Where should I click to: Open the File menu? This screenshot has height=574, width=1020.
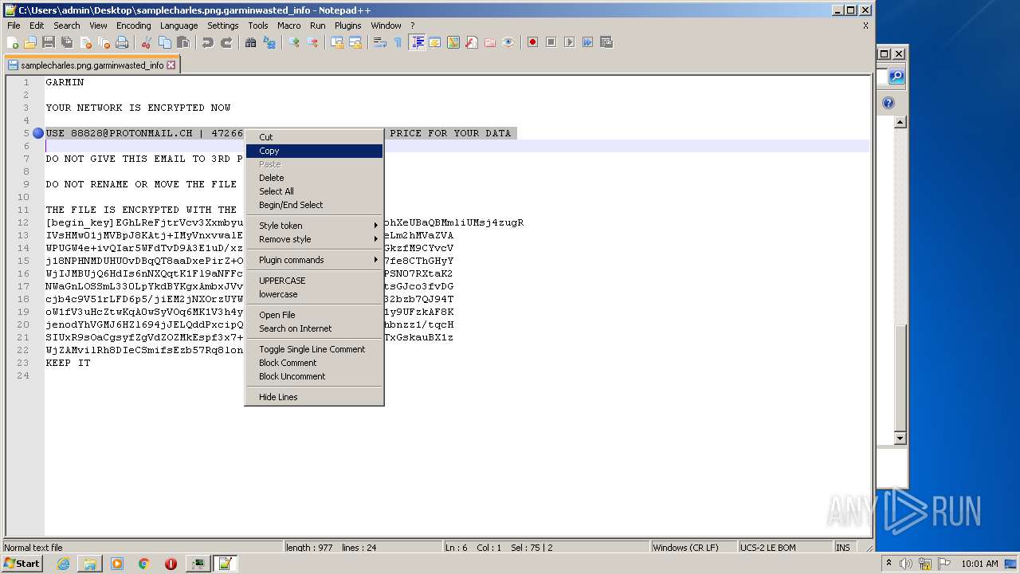pos(14,26)
